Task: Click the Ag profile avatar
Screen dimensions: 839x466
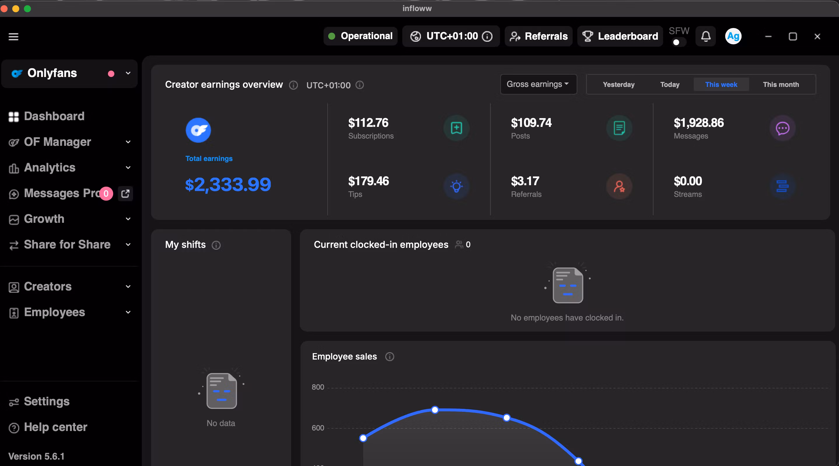Action: pyautogui.click(x=733, y=36)
